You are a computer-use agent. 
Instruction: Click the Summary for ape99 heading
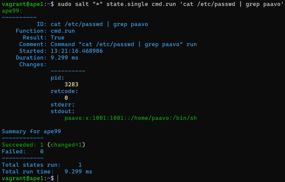[31, 131]
